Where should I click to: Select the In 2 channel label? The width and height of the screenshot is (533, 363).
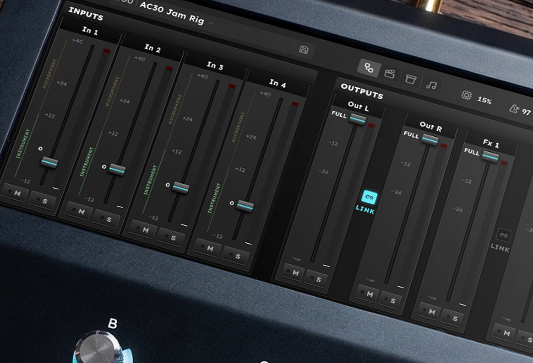coord(152,48)
